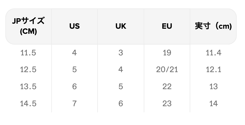Click US size 4 cell
245x125 pixels.
point(75,53)
